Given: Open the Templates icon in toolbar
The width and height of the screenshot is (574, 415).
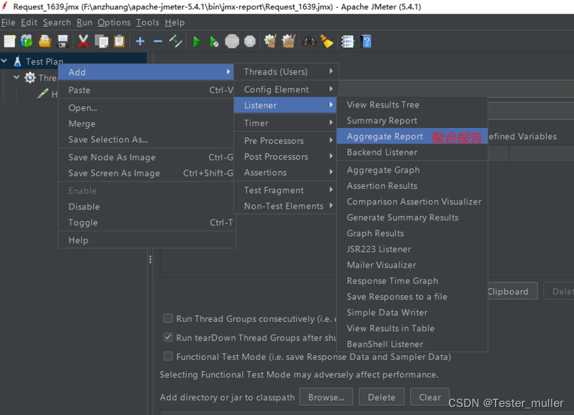Looking at the screenshot, I should coord(27,42).
